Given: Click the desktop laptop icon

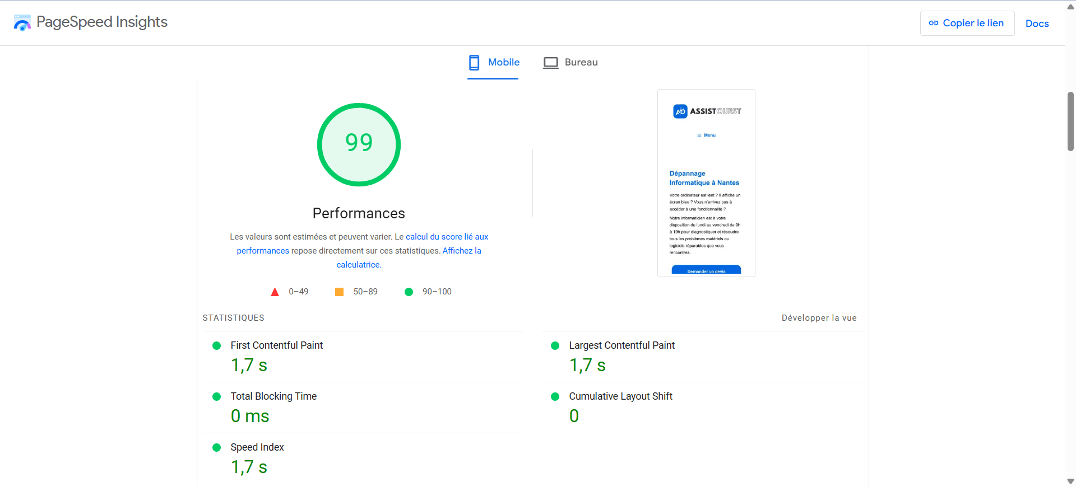Looking at the screenshot, I should pyautogui.click(x=550, y=63).
